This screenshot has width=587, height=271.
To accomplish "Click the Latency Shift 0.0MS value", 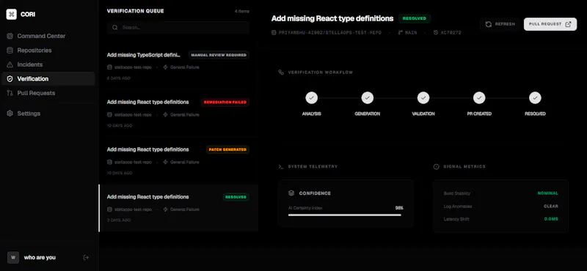I will pos(551,219).
